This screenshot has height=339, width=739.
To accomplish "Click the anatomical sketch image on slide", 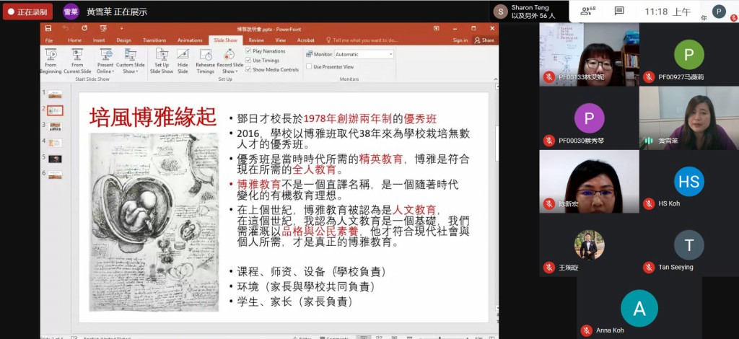I will [154, 221].
